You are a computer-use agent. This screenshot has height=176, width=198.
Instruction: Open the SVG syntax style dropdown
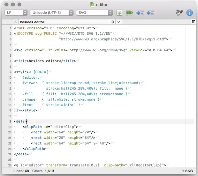95,13
